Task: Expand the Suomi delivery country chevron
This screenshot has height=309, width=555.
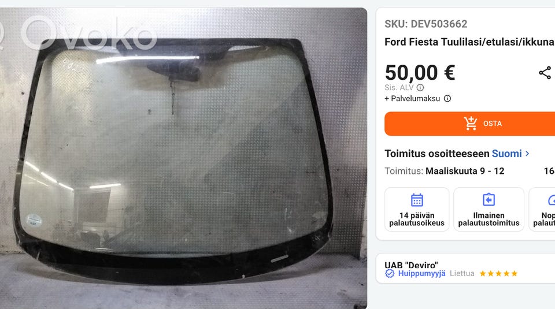Action: (527, 154)
